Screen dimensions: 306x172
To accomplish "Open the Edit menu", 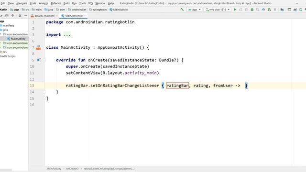I will coord(3,3).
